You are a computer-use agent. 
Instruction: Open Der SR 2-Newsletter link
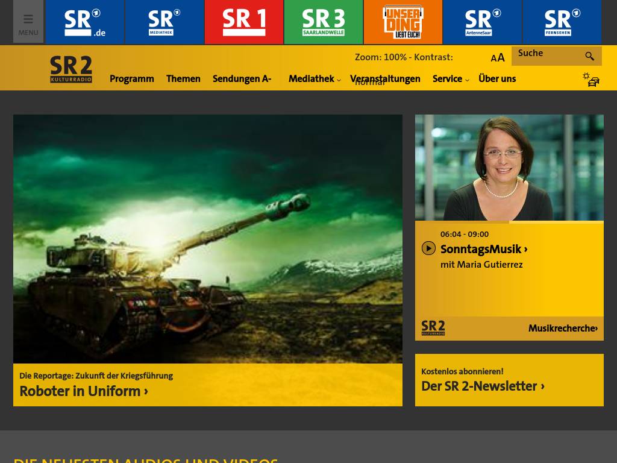483,386
